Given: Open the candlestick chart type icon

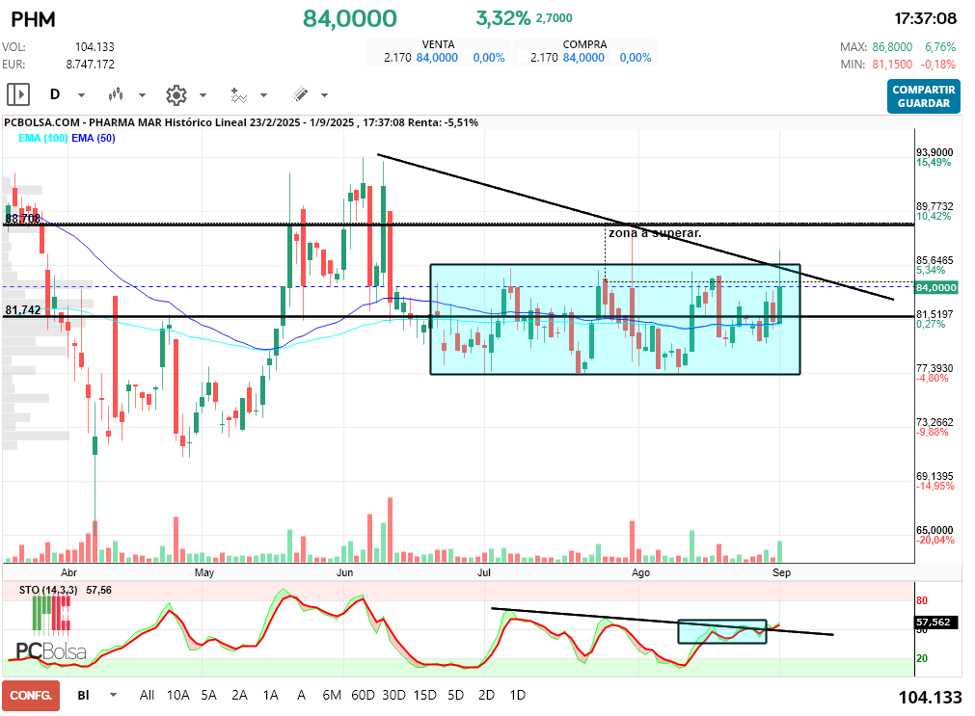Looking at the screenshot, I should (116, 94).
